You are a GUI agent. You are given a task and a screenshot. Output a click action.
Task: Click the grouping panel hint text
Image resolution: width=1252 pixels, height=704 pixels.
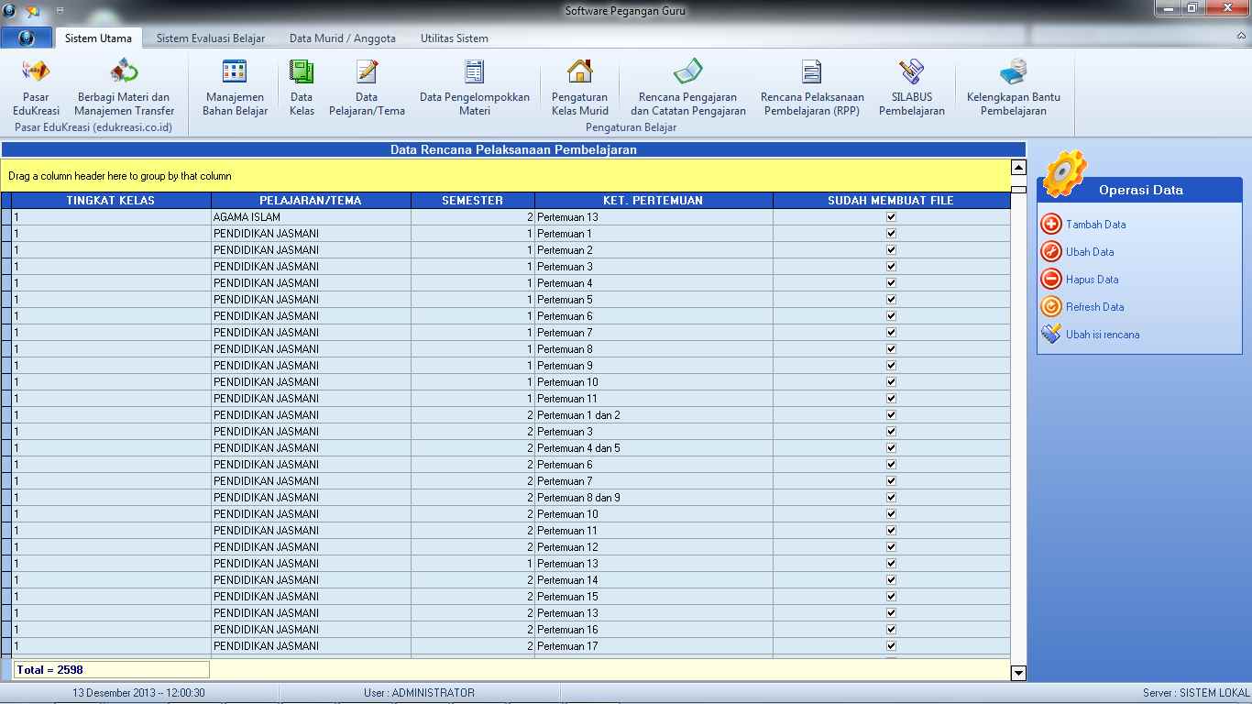point(120,176)
